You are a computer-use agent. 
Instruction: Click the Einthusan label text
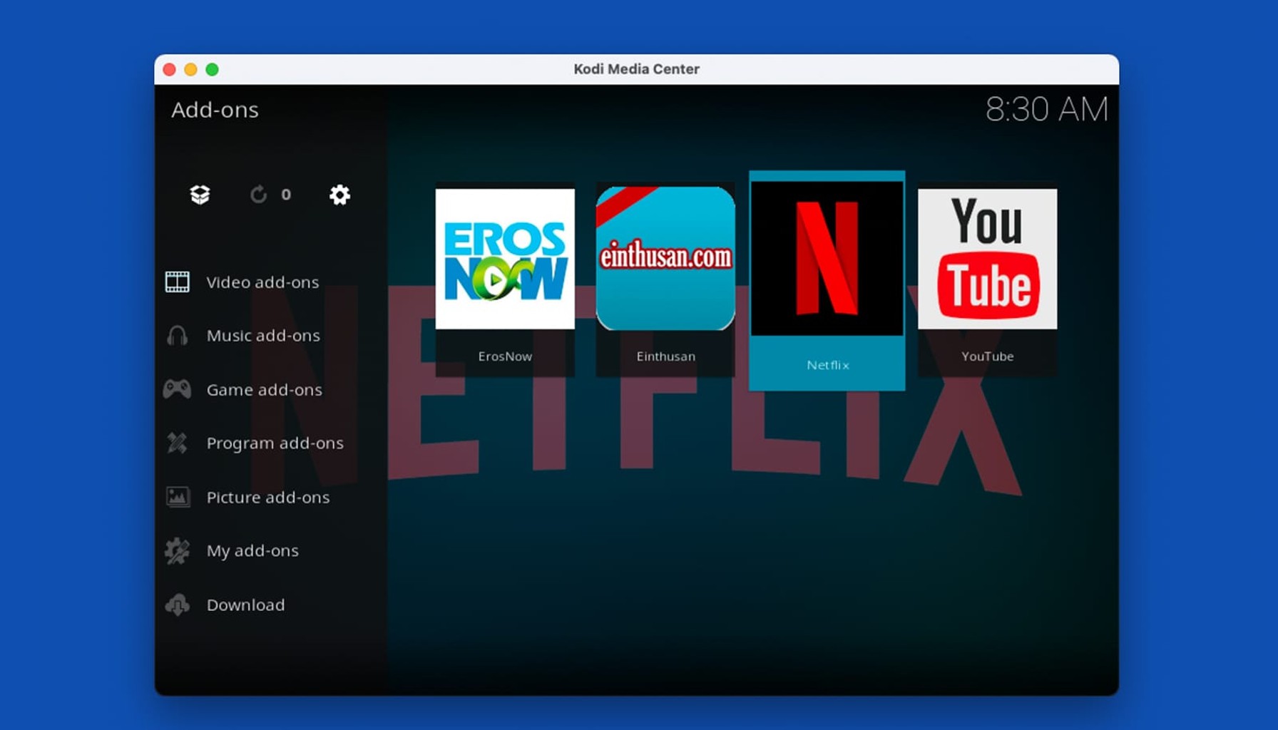point(665,356)
